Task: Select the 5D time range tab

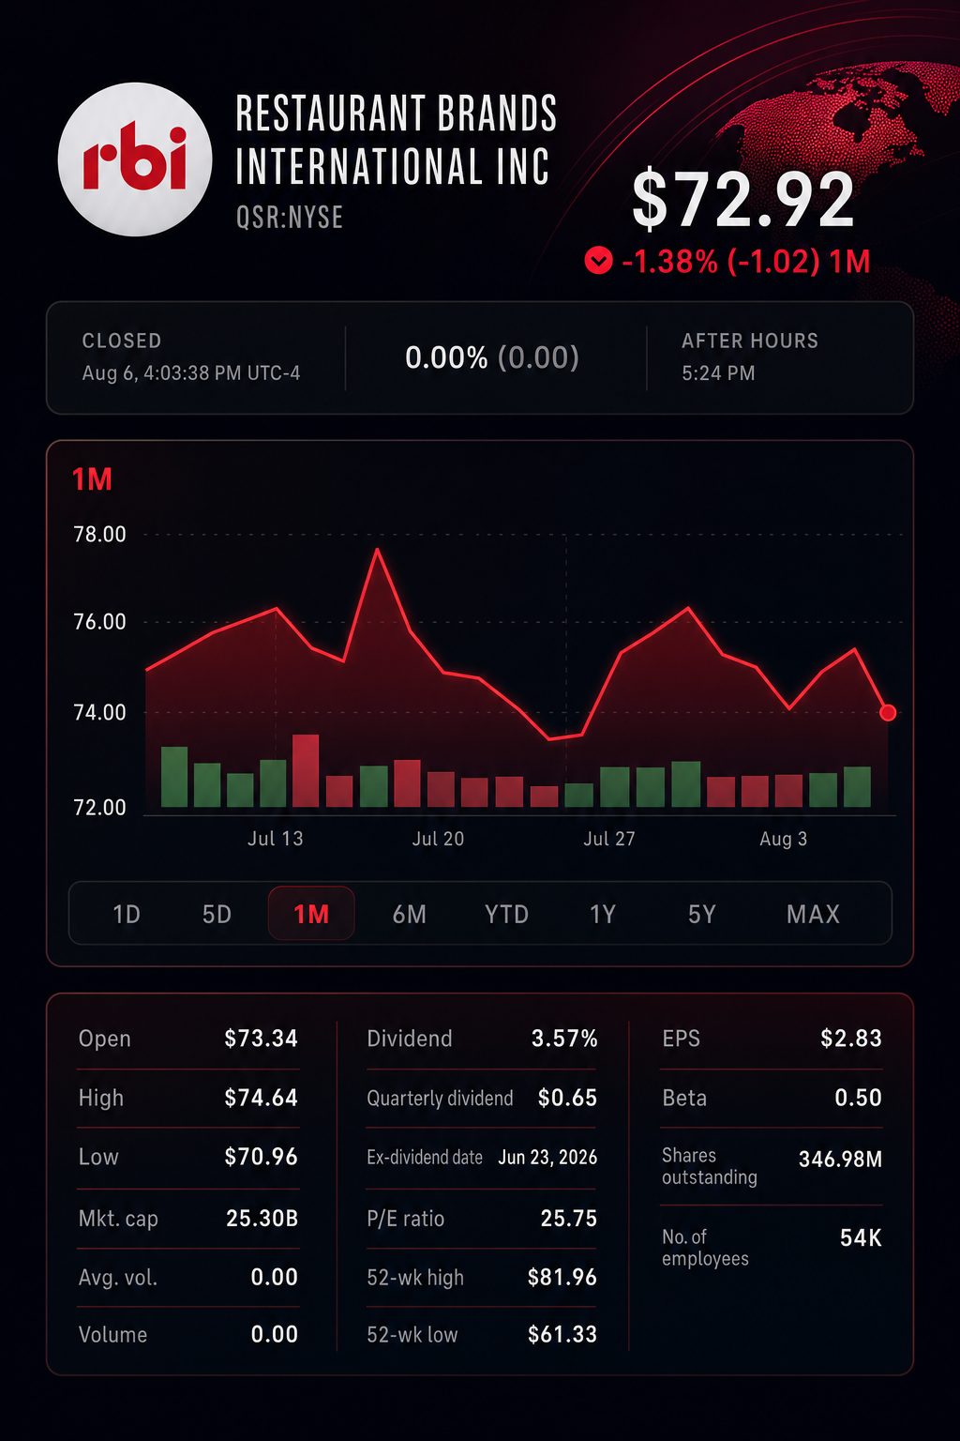Action: 217,914
